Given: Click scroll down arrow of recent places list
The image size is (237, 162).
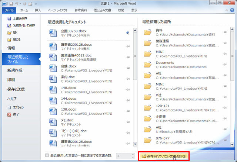Looking at the screenshot, I should 232,145.
